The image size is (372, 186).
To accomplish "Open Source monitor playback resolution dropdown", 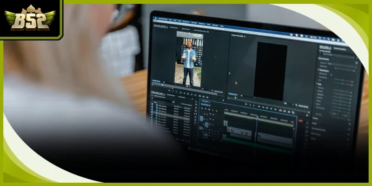I will pyautogui.click(x=206, y=89).
